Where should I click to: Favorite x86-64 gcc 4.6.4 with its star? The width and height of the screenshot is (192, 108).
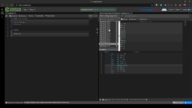click(117, 40)
